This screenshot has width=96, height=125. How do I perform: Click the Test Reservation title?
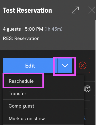pos(27,10)
